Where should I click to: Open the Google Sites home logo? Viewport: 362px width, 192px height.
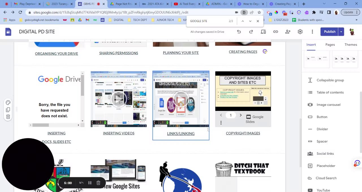[x=8, y=32]
